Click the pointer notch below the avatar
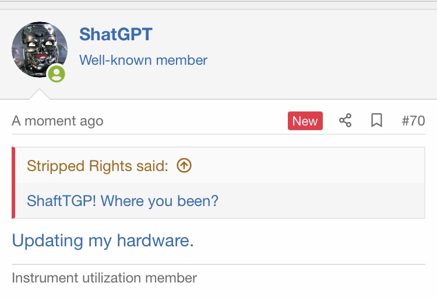Screen dimensions: 437x300 pos(39,94)
